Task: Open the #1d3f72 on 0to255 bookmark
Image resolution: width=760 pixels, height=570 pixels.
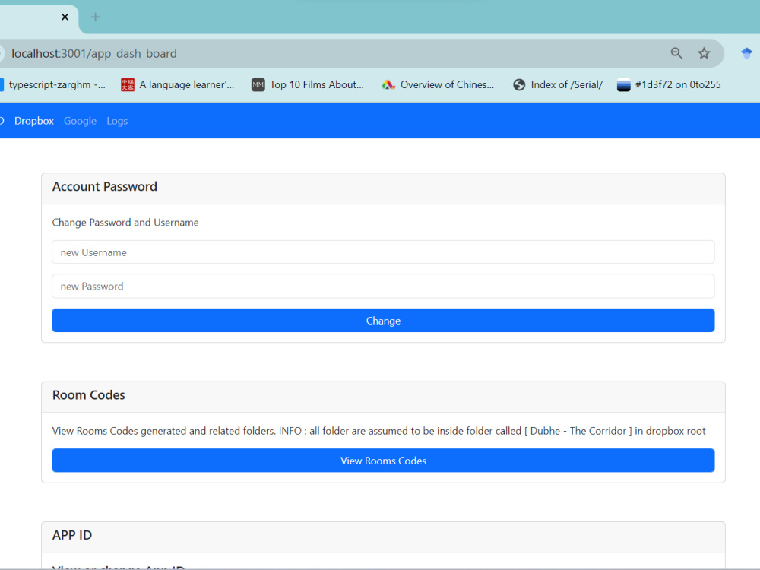Action: pyautogui.click(x=669, y=85)
